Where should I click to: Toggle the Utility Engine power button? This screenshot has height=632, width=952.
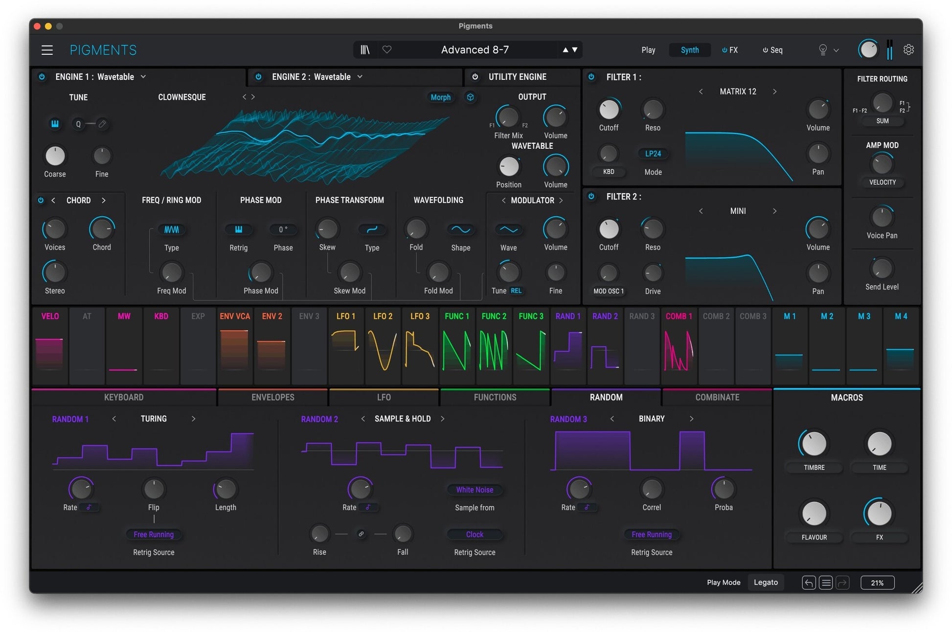475,77
